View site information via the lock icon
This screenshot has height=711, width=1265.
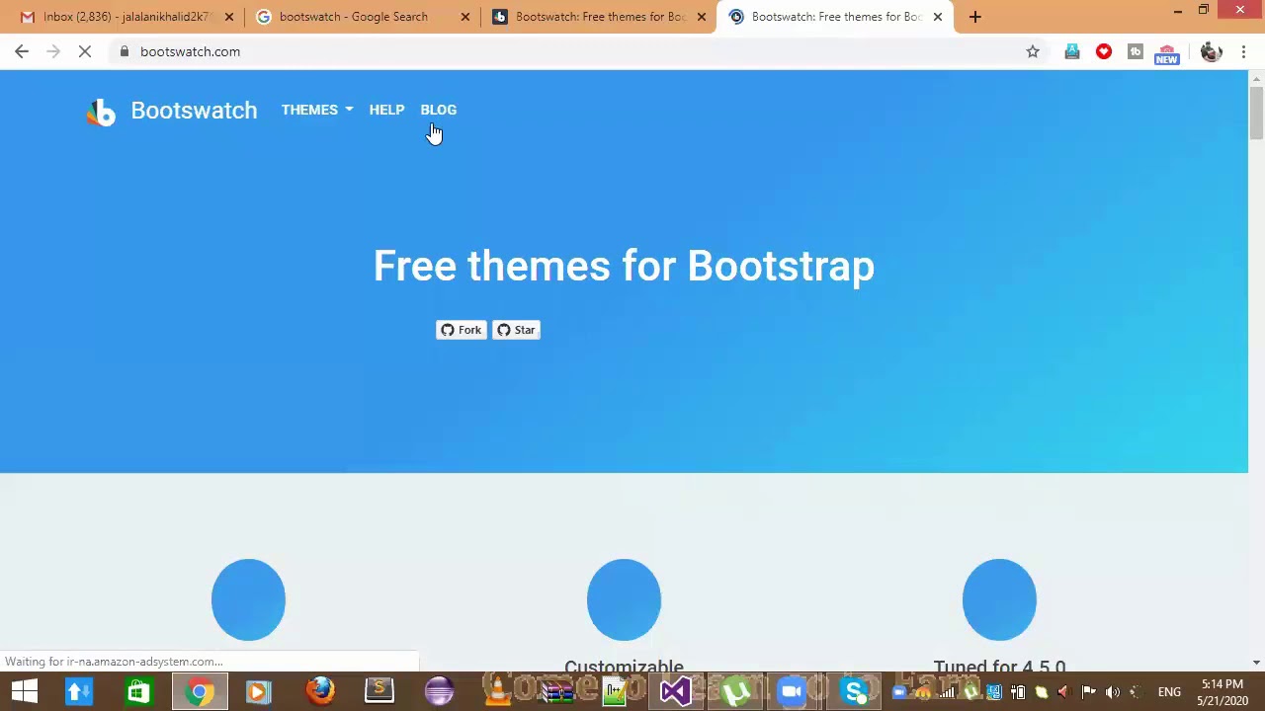[124, 51]
